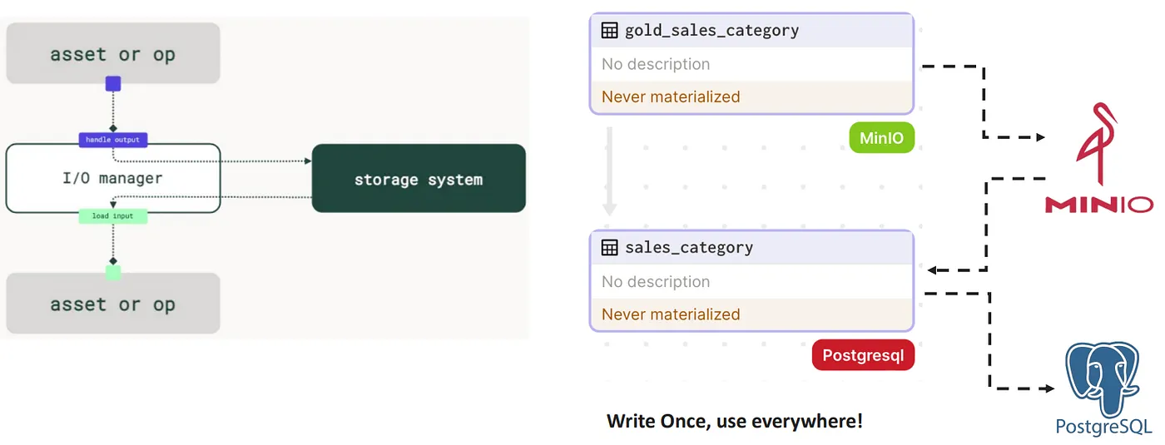
Task: Click the PostgreSQL elephant logo
Action: [1103, 378]
